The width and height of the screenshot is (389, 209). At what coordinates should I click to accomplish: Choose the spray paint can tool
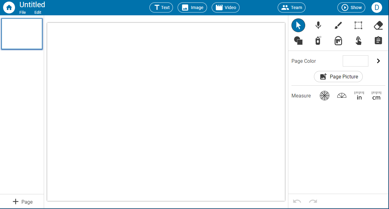coord(318,41)
